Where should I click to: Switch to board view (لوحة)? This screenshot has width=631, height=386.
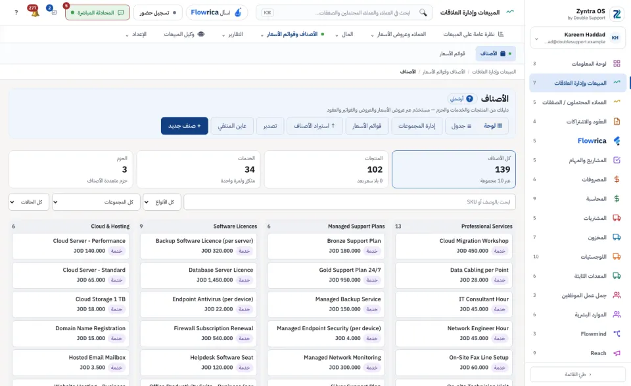point(492,126)
